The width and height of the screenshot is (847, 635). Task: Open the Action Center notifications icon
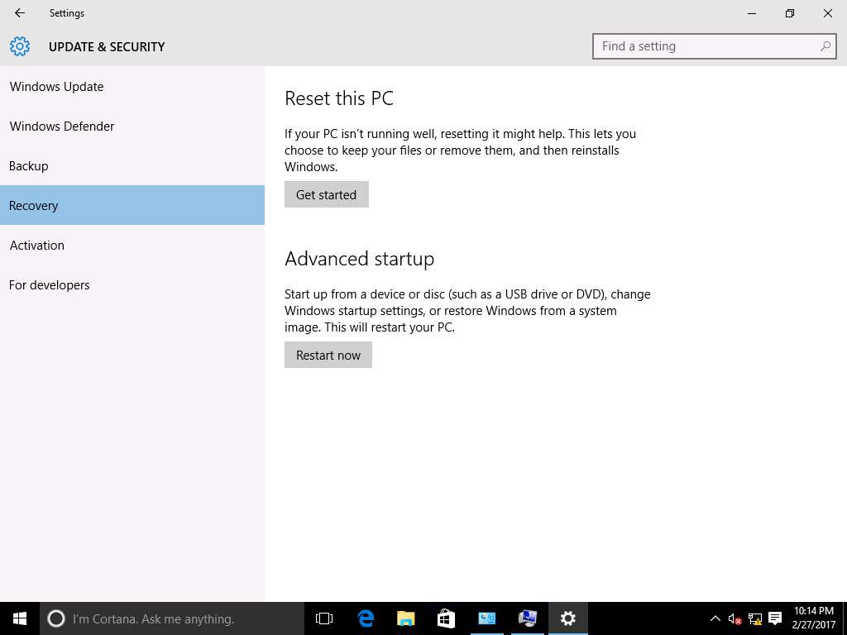click(x=775, y=618)
